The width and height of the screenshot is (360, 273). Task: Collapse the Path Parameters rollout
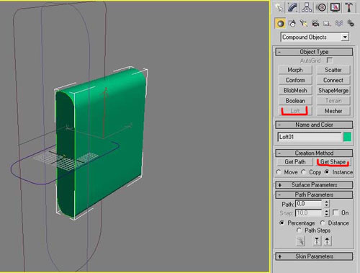[314, 194]
